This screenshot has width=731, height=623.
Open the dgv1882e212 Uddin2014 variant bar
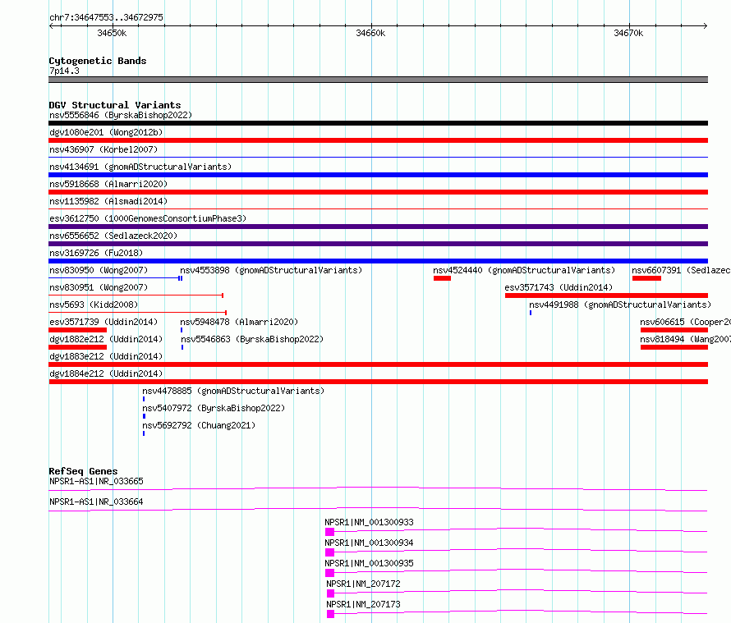coord(78,347)
